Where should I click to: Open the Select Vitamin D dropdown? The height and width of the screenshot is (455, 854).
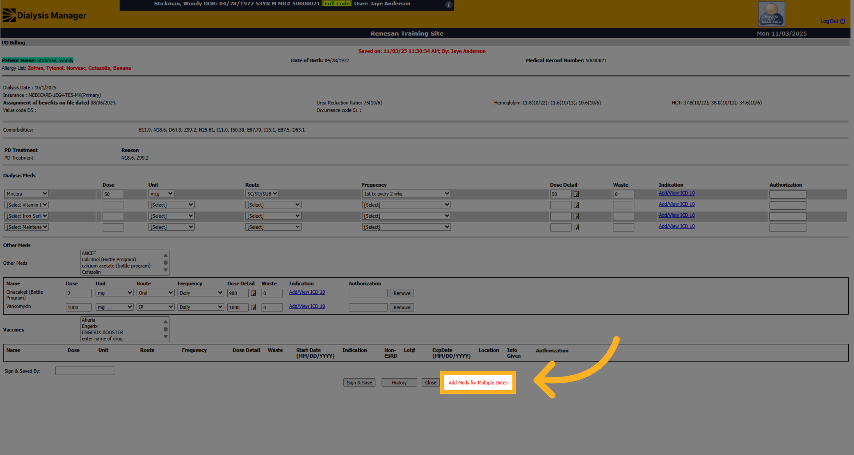coord(27,205)
